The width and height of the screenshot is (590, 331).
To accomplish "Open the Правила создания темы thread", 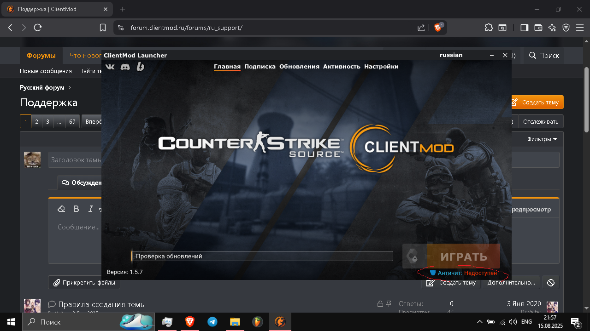I will click(102, 304).
